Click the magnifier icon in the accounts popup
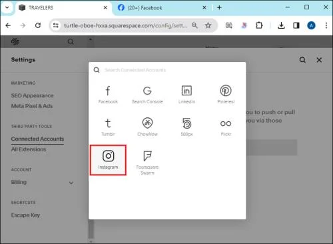 97,70
